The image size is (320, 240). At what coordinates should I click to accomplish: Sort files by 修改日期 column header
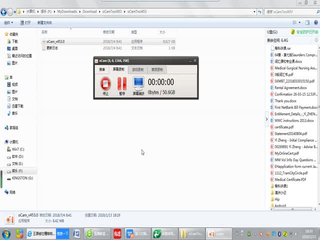(109, 32)
